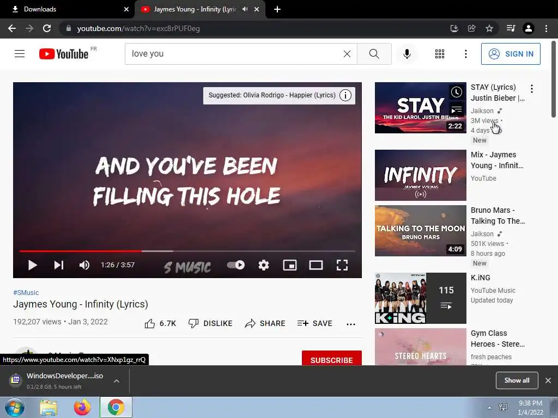Screen dimensions: 558x418
Task: Add STAY video to Watch later
Action: point(457,92)
